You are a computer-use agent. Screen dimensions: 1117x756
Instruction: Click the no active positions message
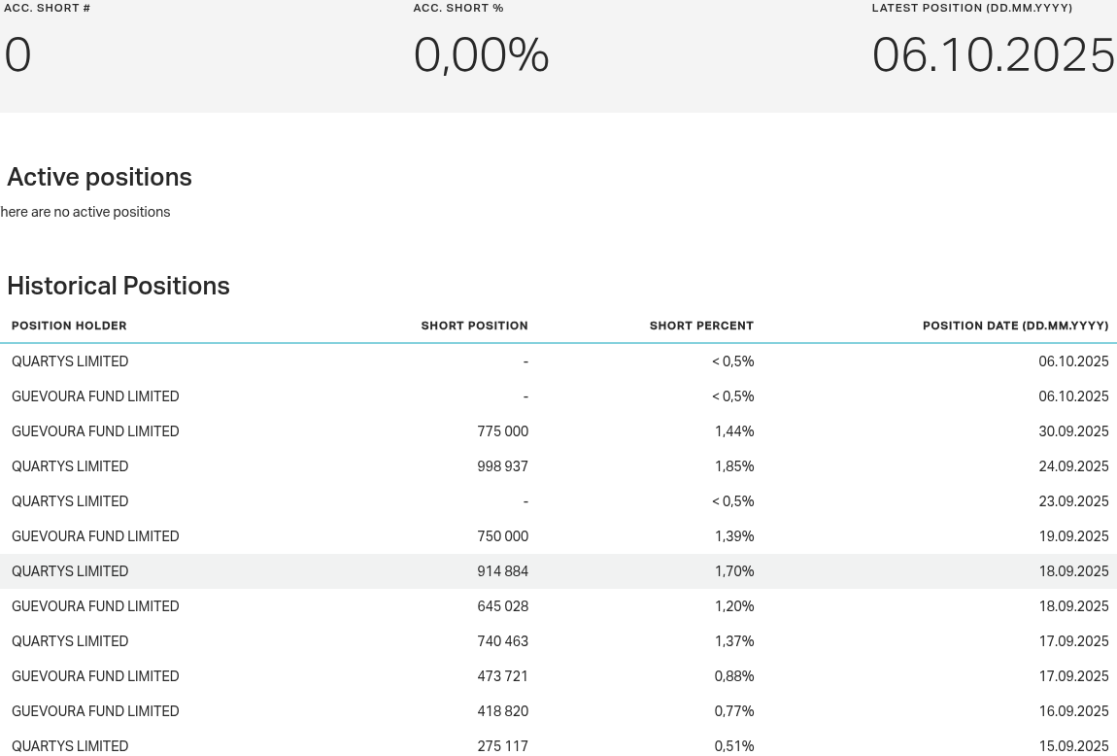point(85,213)
